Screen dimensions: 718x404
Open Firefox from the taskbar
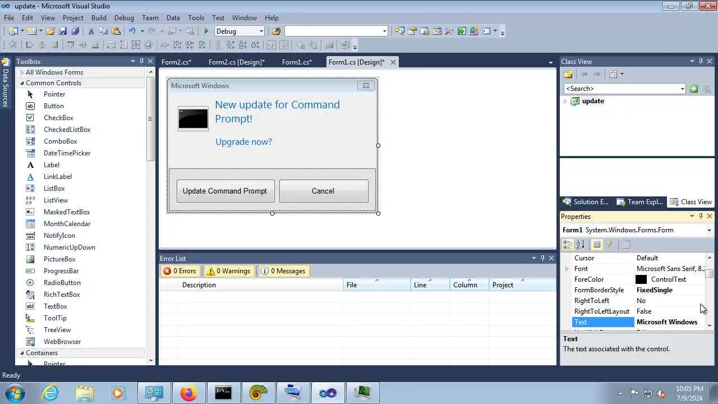tap(188, 393)
